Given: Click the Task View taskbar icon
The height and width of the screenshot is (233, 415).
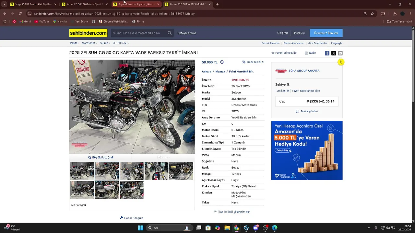Looking at the screenshot, I should pyautogui.click(x=199, y=228).
